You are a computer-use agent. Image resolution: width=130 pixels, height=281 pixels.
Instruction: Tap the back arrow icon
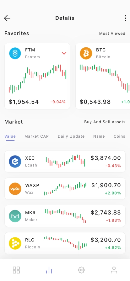(x=7, y=18)
